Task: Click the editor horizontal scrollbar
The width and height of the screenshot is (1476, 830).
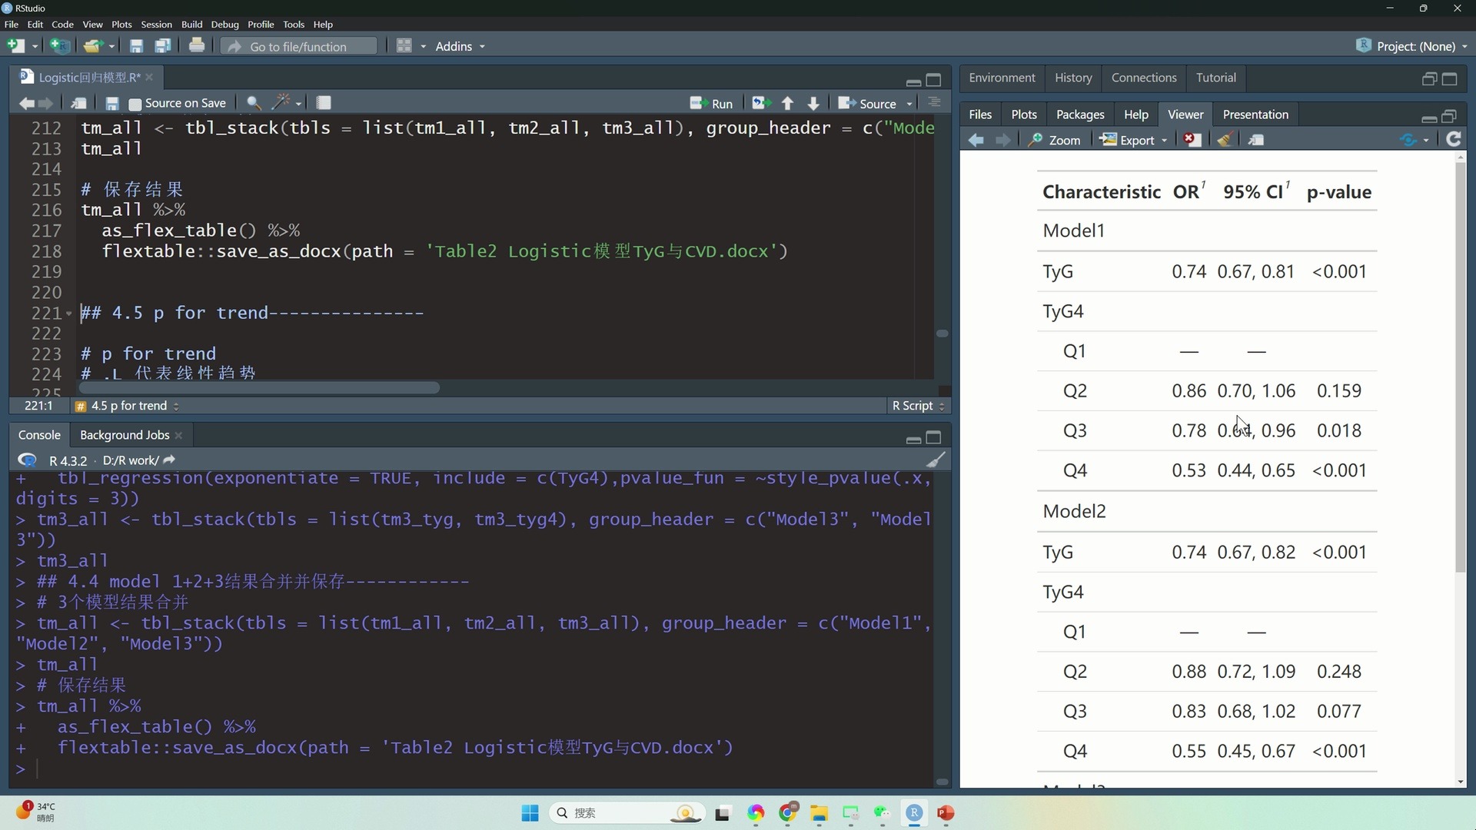Action: [x=259, y=388]
